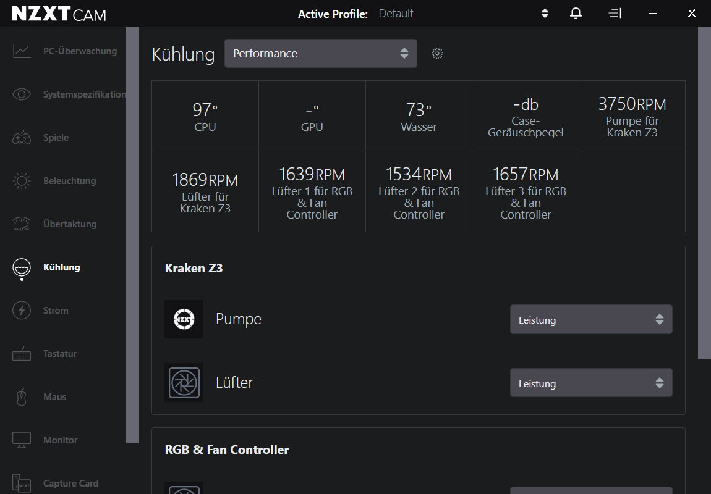Close the NZXT CAM window
This screenshot has height=494, width=711.
(691, 13)
